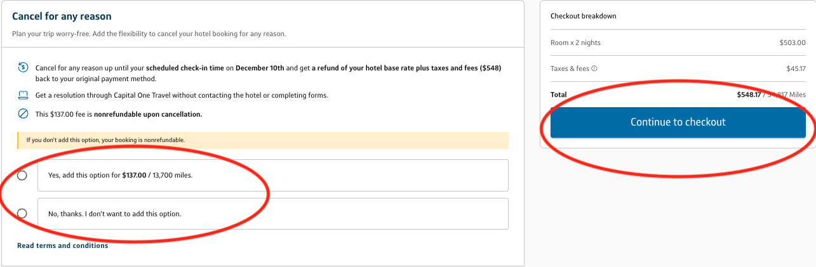Click the refund dollar-arrow icon
The height and width of the screenshot is (267, 816).
coord(23,67)
